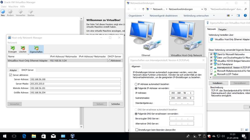The image size is (250, 140).
Task: Go up one level in Netzwerkverbindungen
Action: (x=143, y=9)
